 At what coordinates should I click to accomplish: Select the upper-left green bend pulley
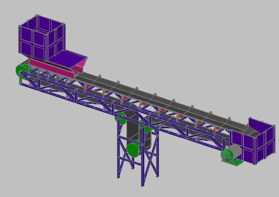(x=120, y=118)
